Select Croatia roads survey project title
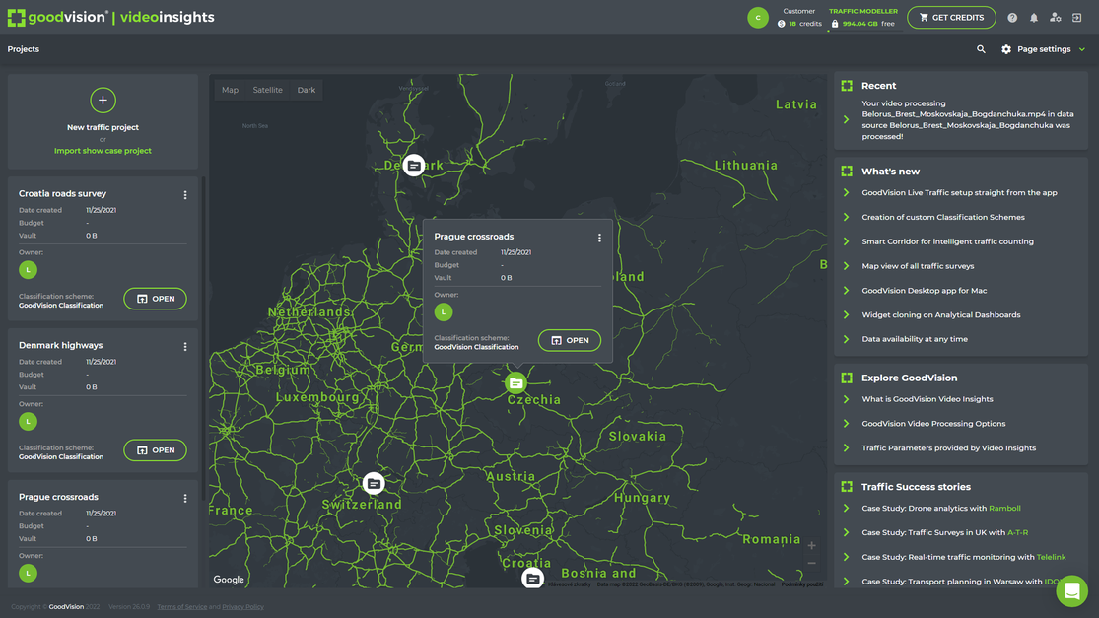 click(x=62, y=193)
